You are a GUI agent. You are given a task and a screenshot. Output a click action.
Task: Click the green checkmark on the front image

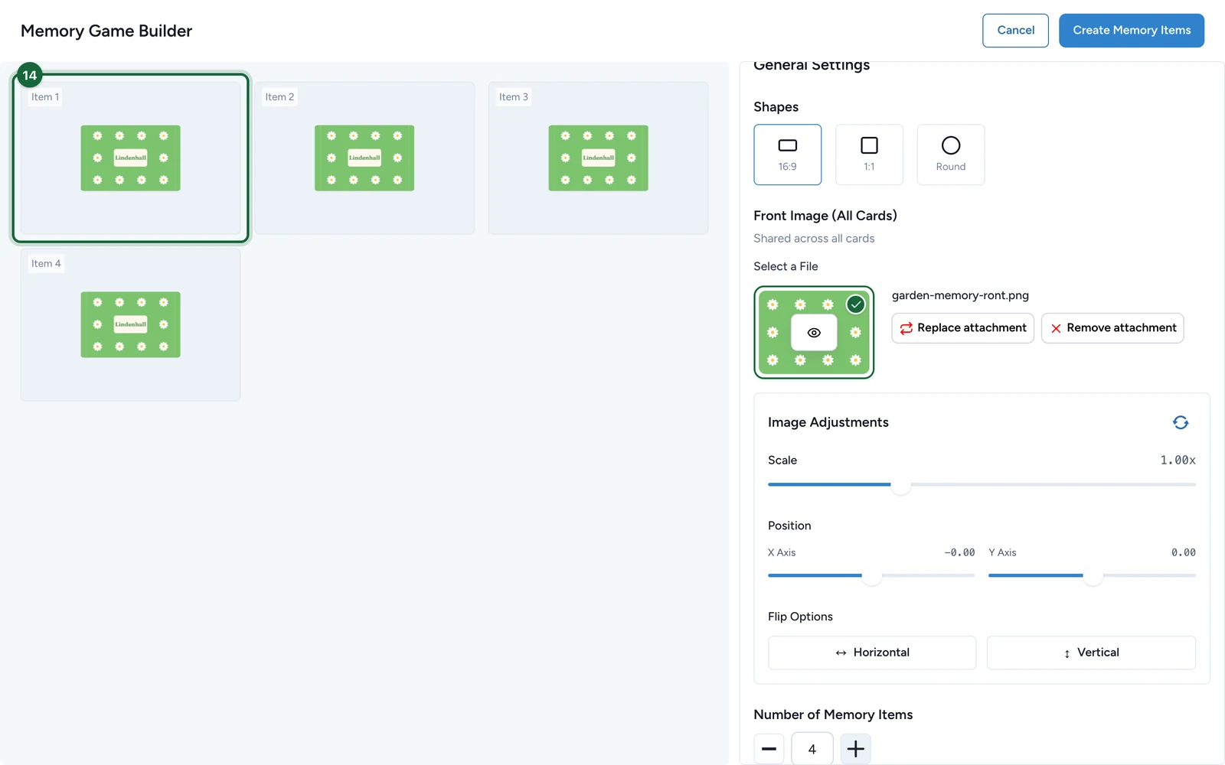point(855,304)
